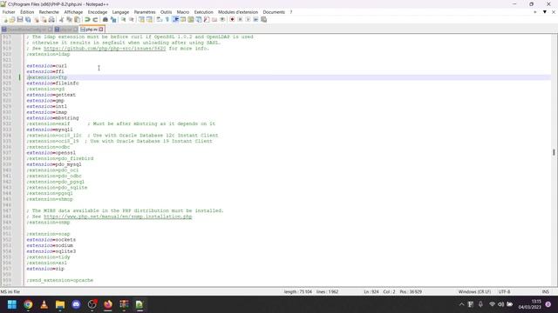Open the user defined language icon

click(x=183, y=19)
